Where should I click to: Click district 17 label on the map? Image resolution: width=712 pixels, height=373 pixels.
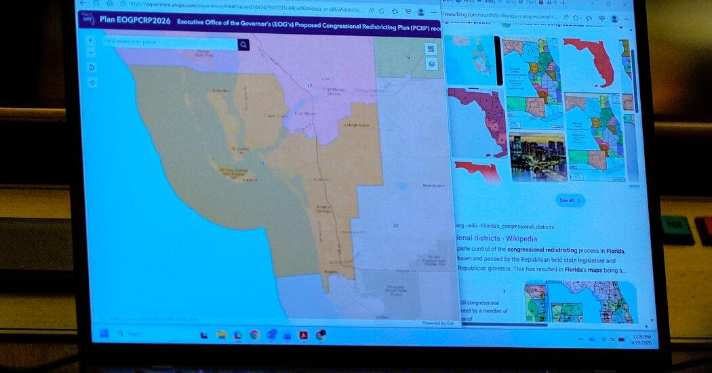[310, 86]
